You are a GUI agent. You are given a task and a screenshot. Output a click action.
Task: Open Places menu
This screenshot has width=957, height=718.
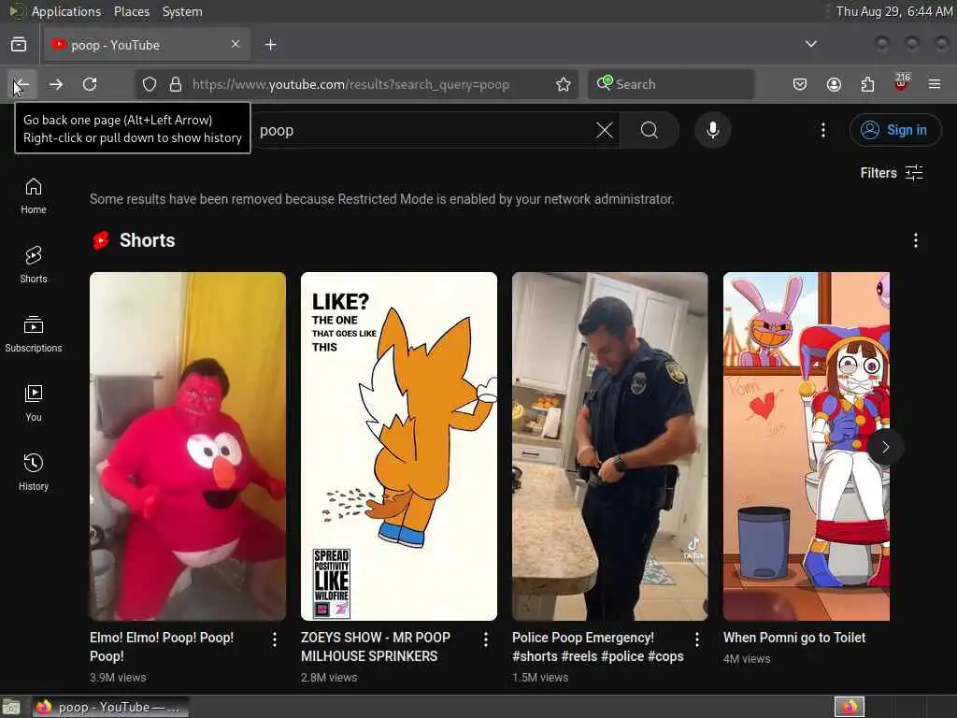[x=131, y=11]
